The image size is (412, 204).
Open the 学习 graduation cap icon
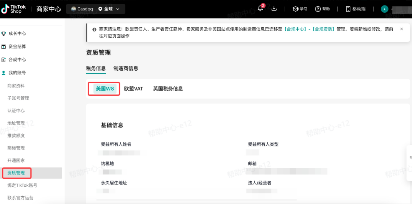(x=295, y=9)
